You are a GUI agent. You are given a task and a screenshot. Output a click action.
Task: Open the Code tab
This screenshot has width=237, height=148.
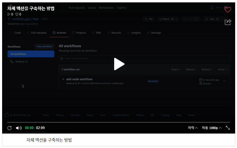tap(16, 33)
